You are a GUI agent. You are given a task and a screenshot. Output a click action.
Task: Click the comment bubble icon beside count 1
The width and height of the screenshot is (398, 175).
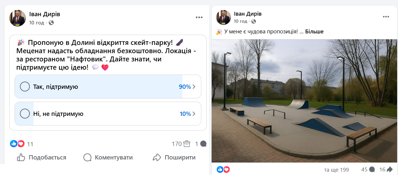(x=203, y=144)
